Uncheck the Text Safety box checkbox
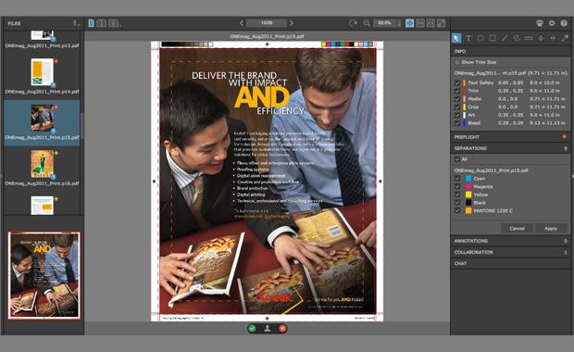The image size is (574, 352). (x=457, y=82)
